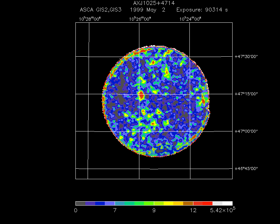Click the bright green colorbar swatch
Image resolution: width=280 pixels, height=224 pixels.
click(139, 204)
